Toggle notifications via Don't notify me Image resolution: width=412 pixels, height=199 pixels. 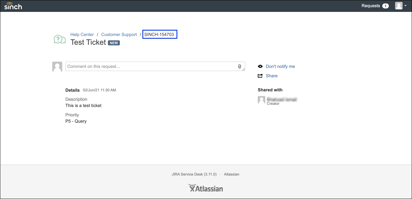280,66
